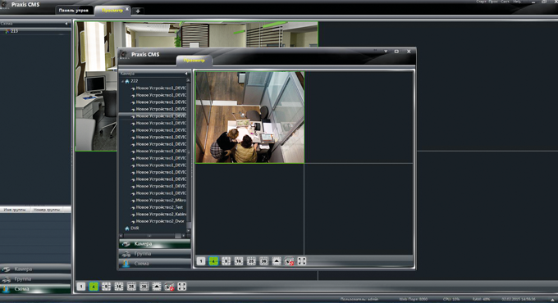
Task: Select the overhead office camera feed
Action: click(249, 118)
